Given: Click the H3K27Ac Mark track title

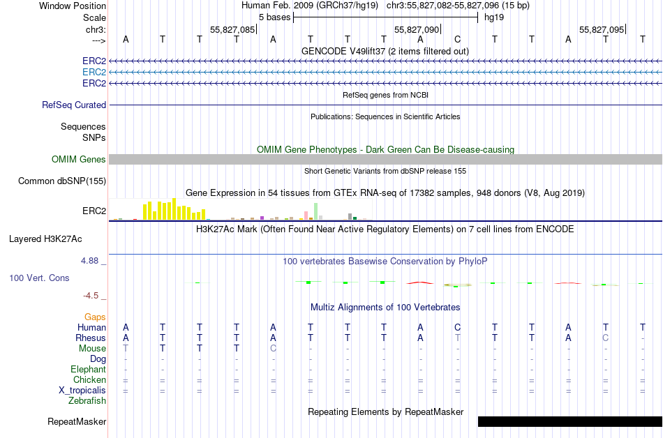Looking at the screenshot, I should [x=385, y=229].
